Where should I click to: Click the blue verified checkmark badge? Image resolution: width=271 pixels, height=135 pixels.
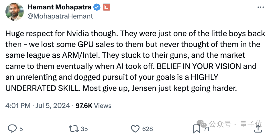point(97,7)
